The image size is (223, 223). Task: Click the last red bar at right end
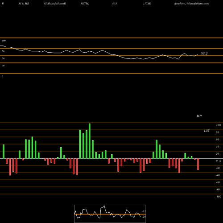pos(198,164)
